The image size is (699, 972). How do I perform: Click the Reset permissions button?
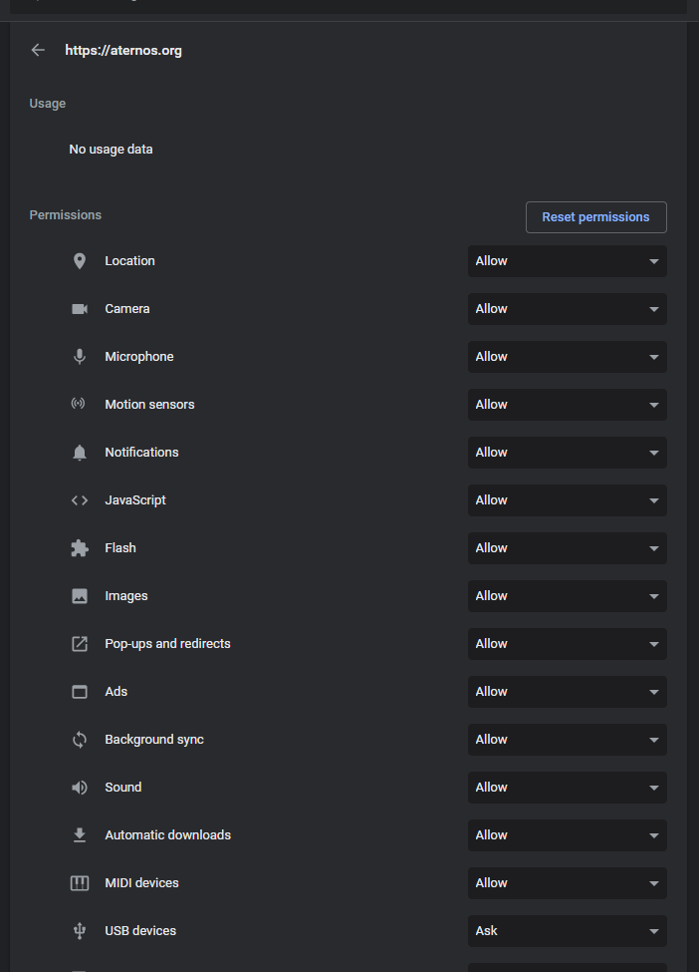(x=595, y=217)
